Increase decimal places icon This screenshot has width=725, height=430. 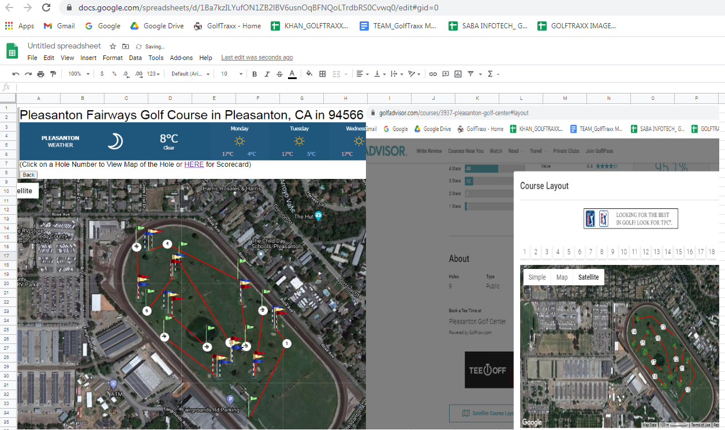click(139, 74)
